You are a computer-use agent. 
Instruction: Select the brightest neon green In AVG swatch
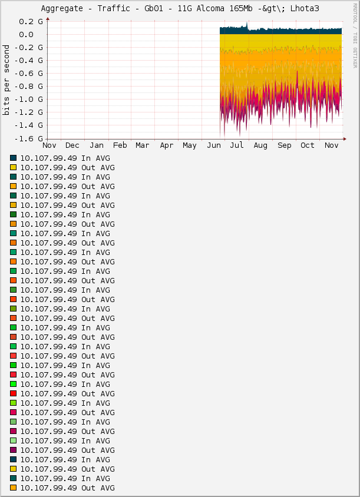14,384
